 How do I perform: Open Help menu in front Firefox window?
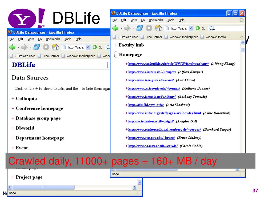182,20
